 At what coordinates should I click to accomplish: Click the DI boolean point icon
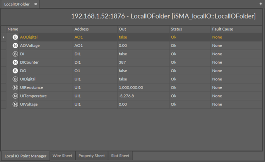tap(15, 54)
